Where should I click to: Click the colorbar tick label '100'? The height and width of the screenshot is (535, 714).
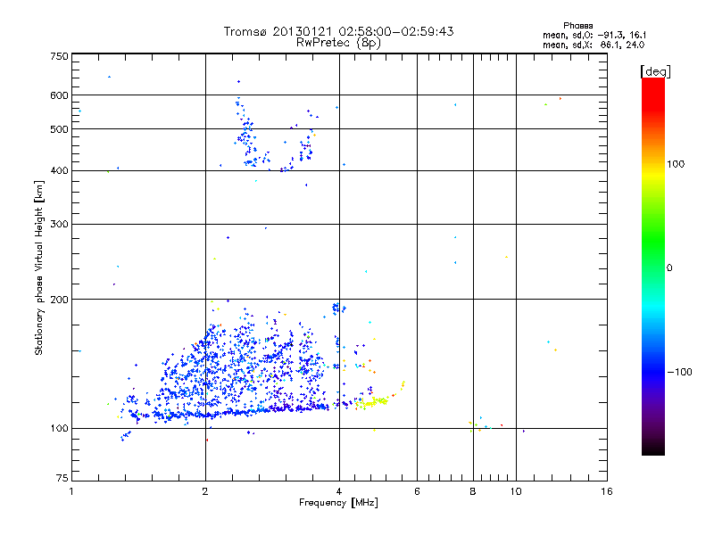pos(676,164)
